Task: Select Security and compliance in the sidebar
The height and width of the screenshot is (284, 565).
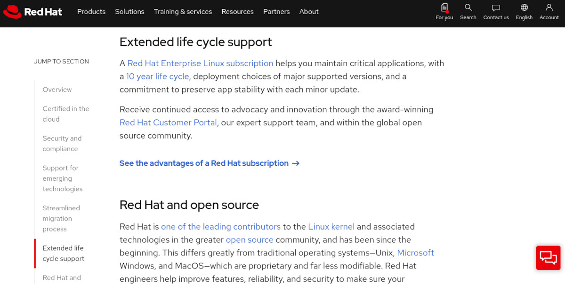Action: 62,143
